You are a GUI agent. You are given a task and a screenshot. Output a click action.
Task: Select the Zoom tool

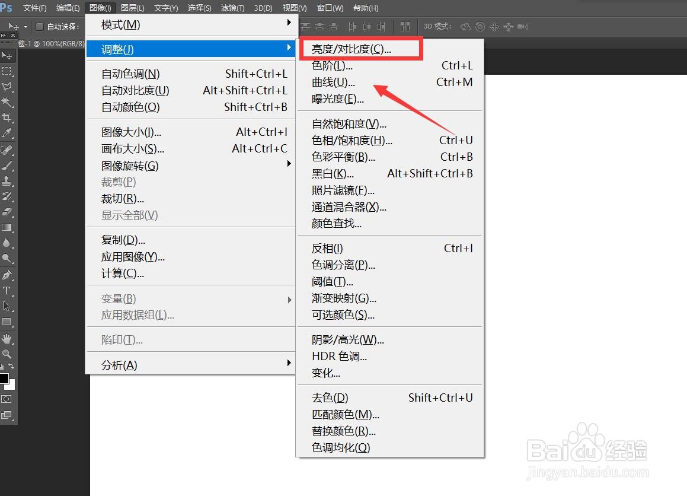click(7, 354)
